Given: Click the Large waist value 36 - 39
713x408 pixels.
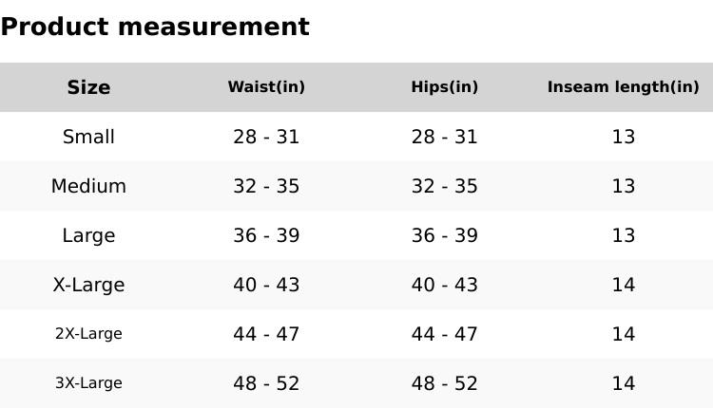Looking at the screenshot, I should (266, 235).
